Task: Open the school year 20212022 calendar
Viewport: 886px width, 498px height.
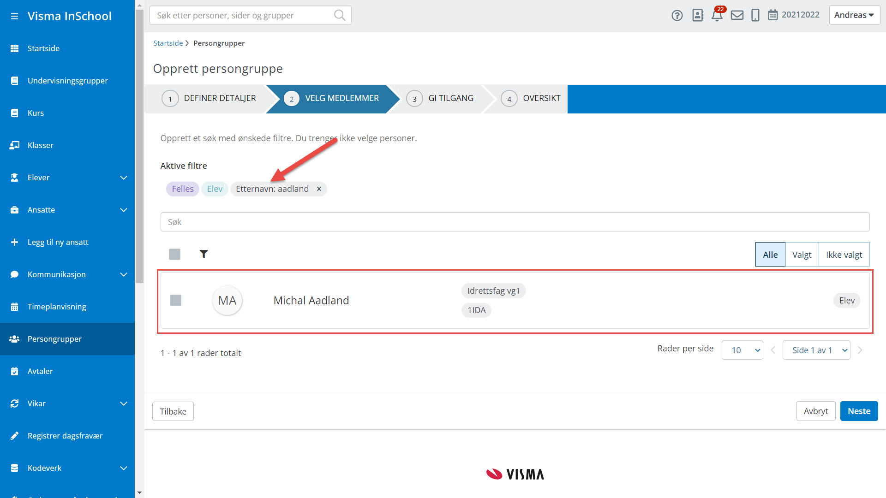Action: 794,15
